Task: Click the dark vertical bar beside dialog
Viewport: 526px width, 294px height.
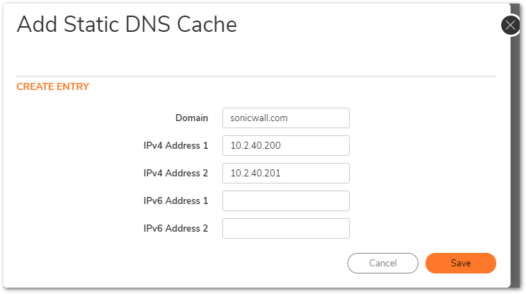Action: pyautogui.click(x=515, y=161)
